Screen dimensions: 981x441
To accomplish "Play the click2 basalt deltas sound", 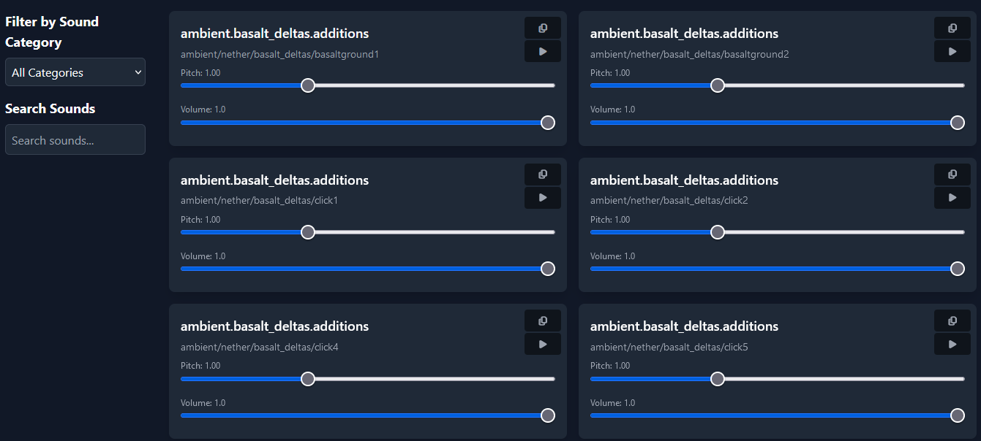I will 952,198.
